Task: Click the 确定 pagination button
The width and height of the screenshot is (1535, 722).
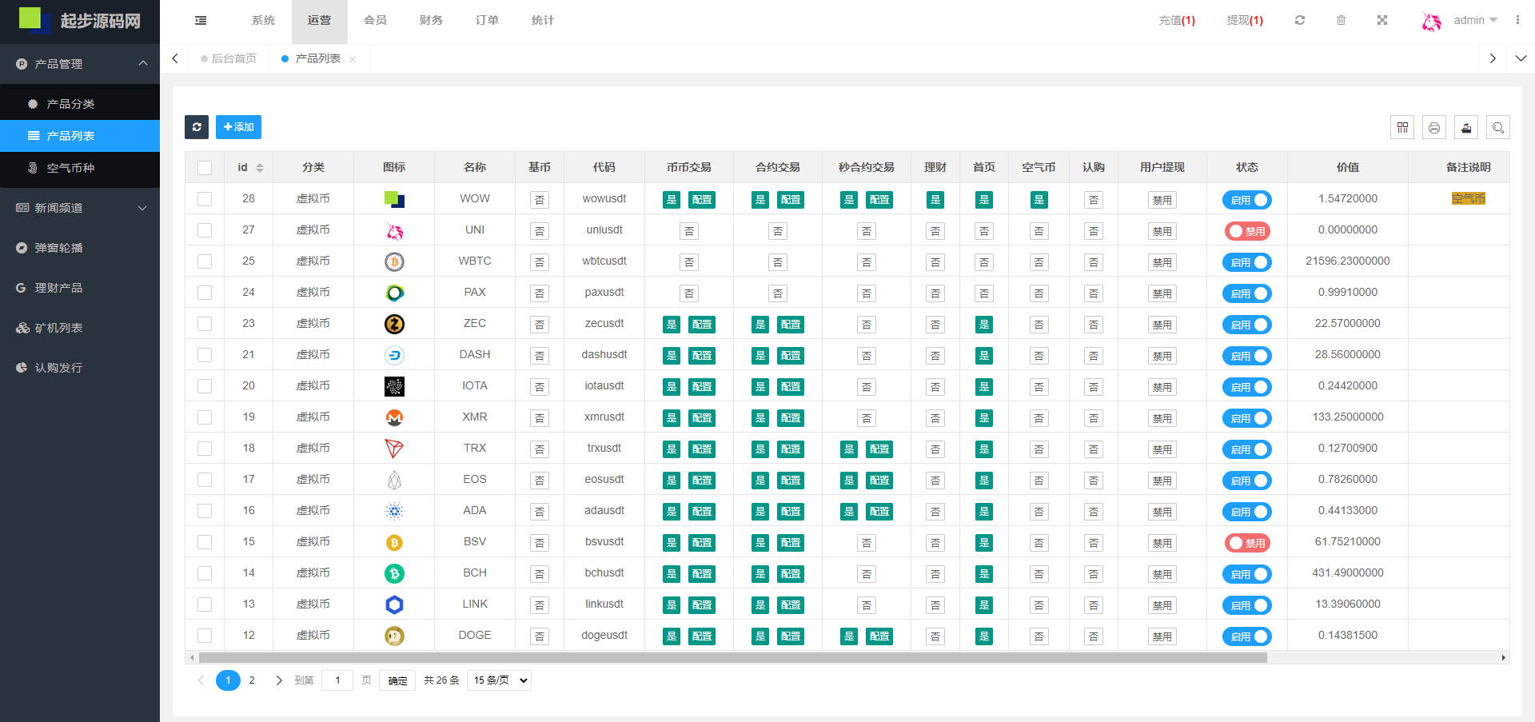Action: pos(397,680)
